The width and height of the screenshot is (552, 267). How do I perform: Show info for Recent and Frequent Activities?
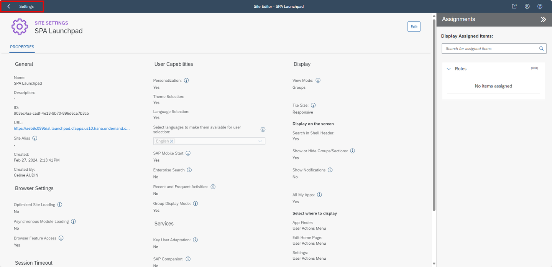click(213, 187)
